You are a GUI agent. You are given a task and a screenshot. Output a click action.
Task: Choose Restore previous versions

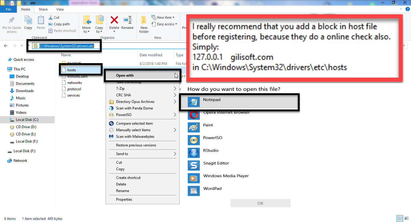(x=142, y=145)
